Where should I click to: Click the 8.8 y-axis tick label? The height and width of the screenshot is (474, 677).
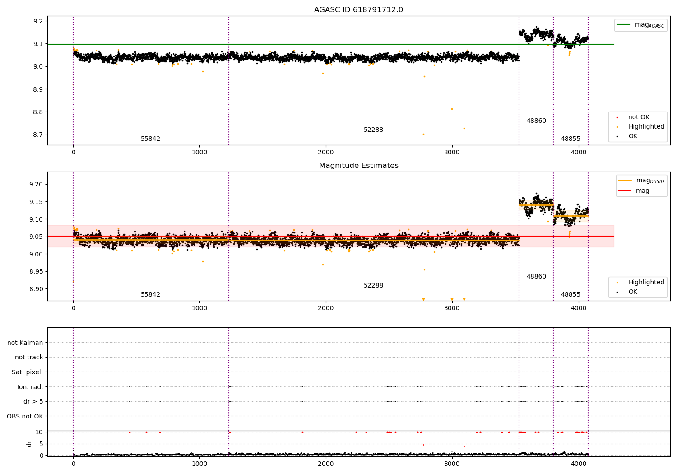pyautogui.click(x=38, y=112)
